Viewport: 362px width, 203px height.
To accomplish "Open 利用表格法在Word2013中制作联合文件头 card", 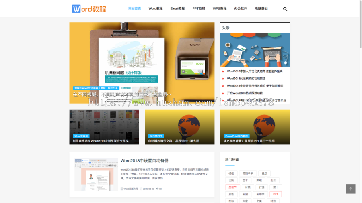I will [104, 127].
